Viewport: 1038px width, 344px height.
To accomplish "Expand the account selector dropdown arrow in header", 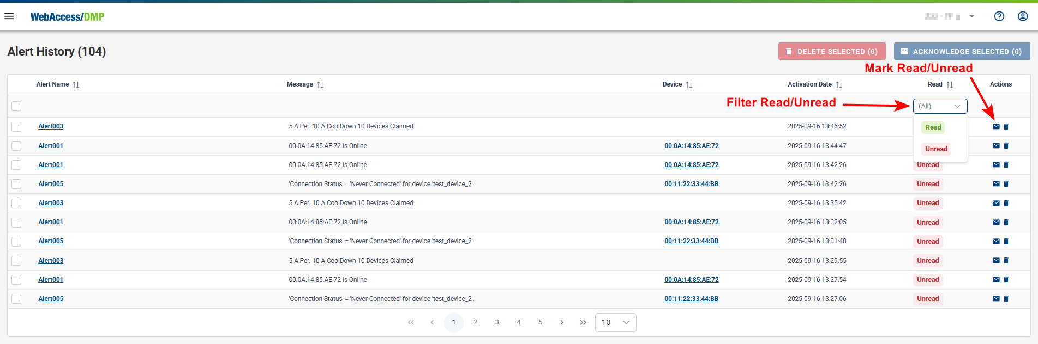I will pos(971,16).
